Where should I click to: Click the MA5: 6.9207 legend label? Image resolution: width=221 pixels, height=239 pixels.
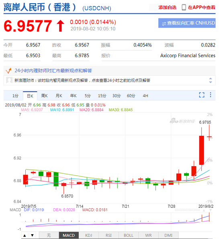tap(32, 110)
